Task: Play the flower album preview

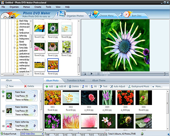Action: [x=3, y=91]
